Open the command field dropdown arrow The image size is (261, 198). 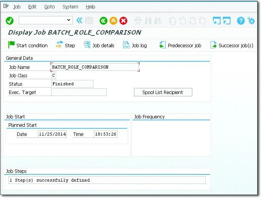[69, 20]
